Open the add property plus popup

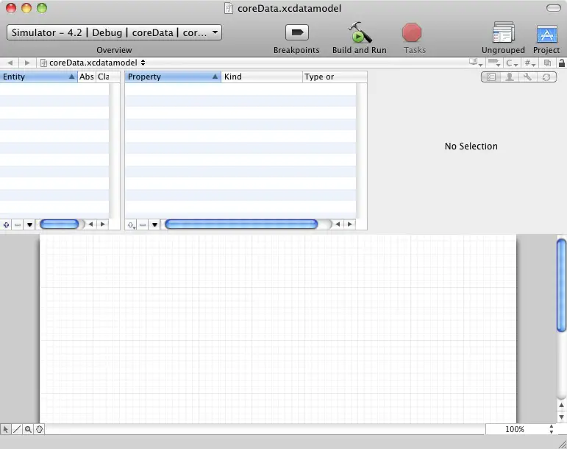coord(131,224)
